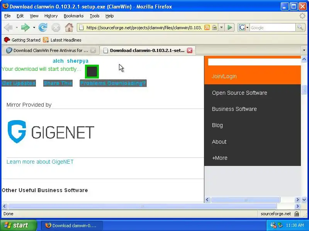Screen dimensions: 309x231
Task: Reload the current page
Action: tap(43, 27)
